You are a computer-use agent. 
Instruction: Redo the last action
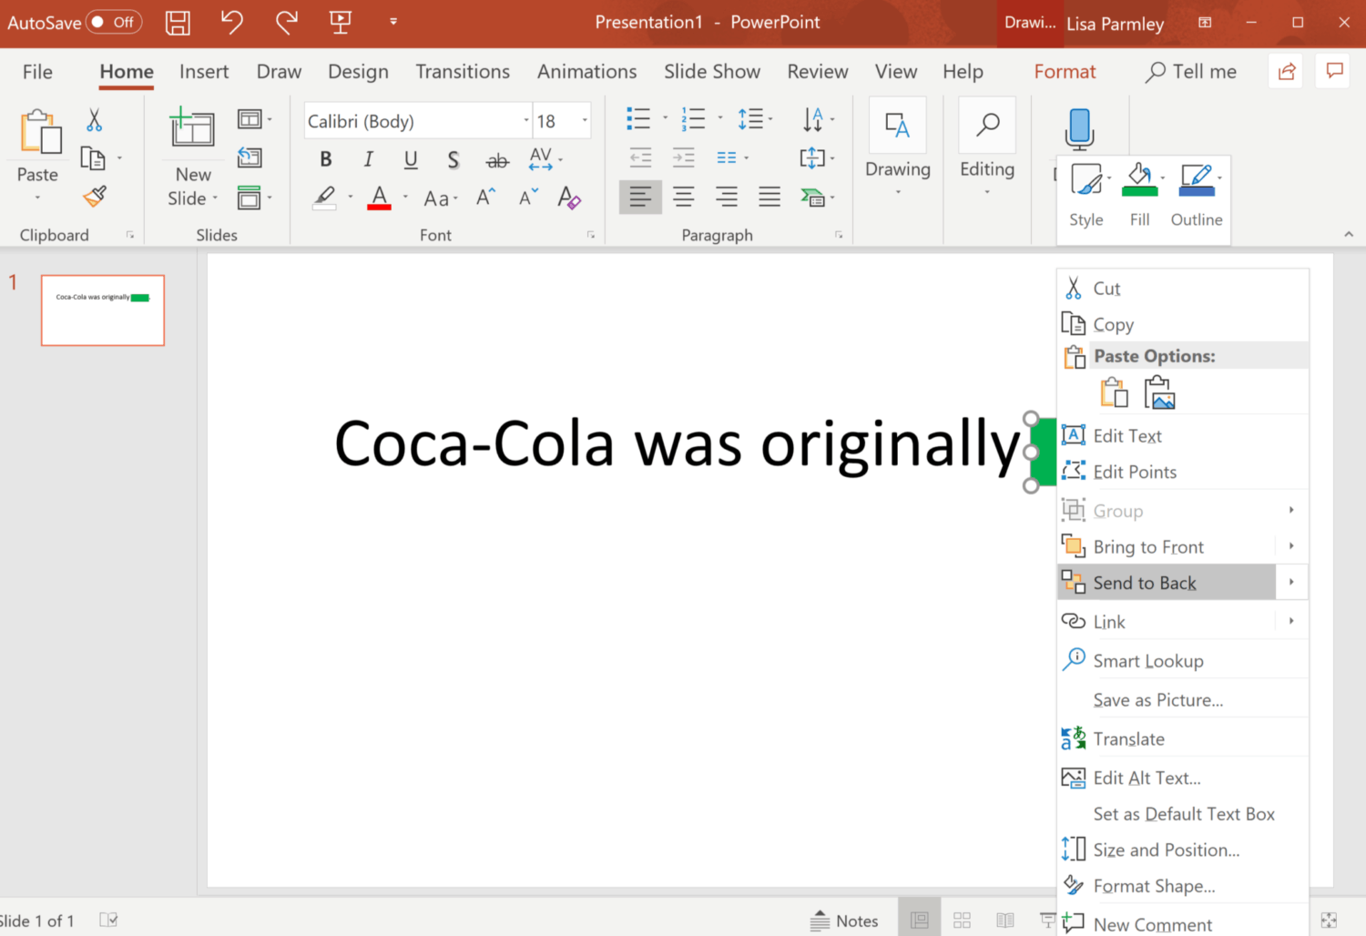coord(287,22)
